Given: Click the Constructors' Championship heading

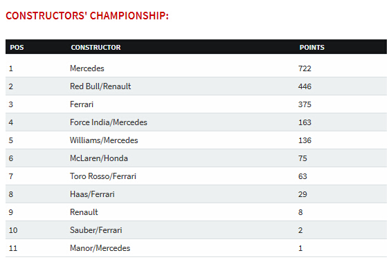Looking at the screenshot, I should tap(87, 16).
